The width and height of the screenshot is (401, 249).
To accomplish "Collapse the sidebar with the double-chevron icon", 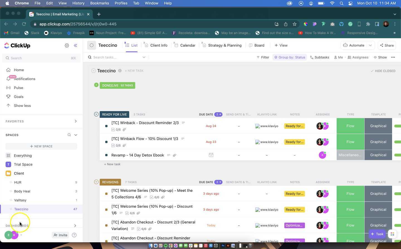I will tap(75, 46).
